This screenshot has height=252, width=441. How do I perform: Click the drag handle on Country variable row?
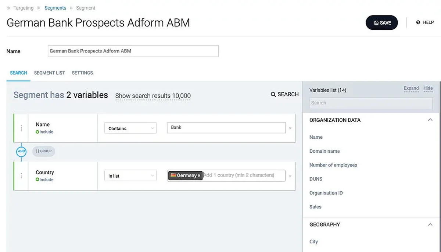click(21, 176)
